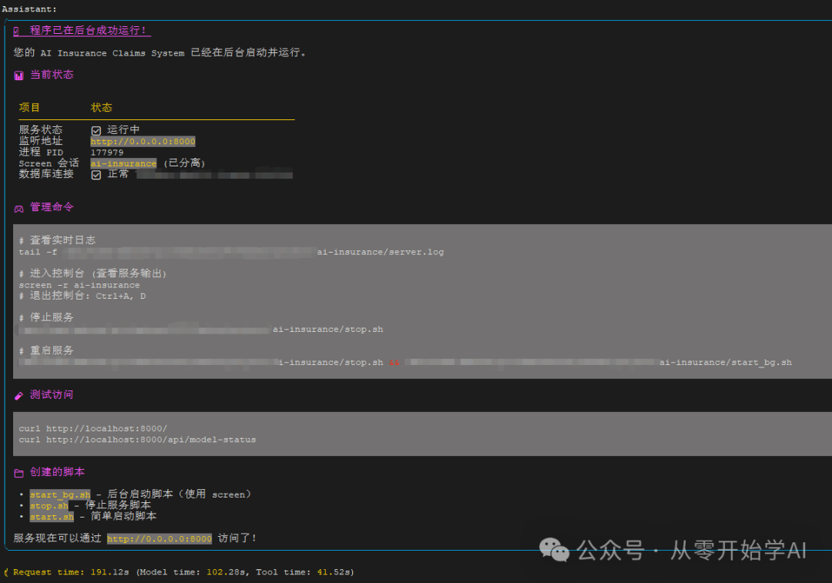The height and width of the screenshot is (583, 832).
Task: Click the chart icon beside 当前状态
Action: (x=18, y=75)
